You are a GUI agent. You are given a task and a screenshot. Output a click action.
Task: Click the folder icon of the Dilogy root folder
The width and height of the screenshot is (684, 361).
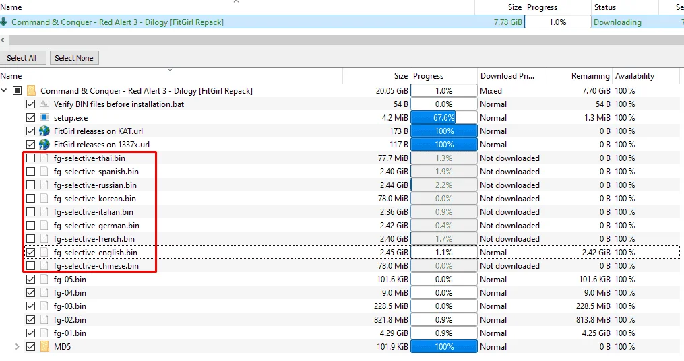pyautogui.click(x=31, y=91)
